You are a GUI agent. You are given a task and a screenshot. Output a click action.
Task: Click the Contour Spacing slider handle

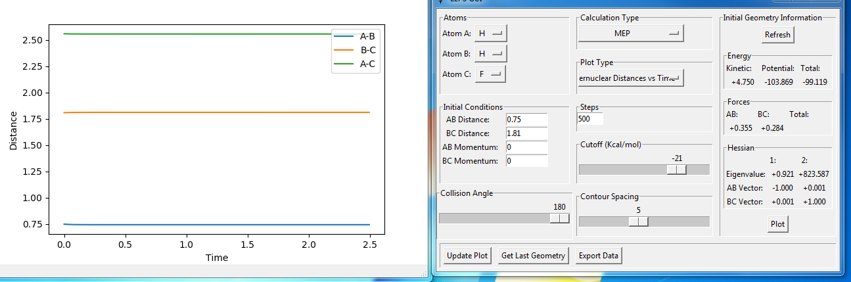click(x=639, y=222)
